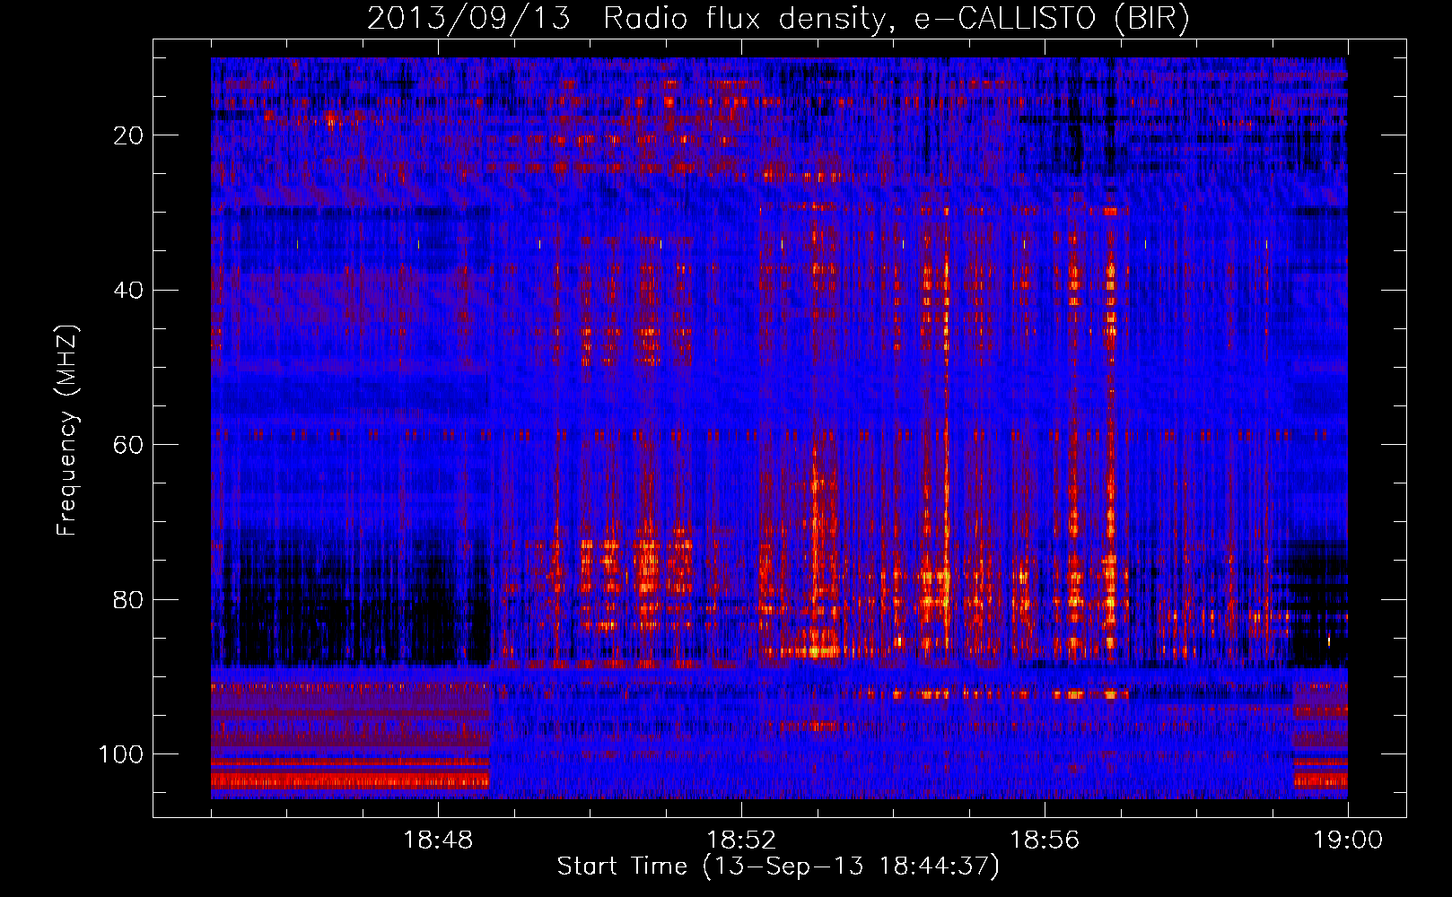
Task: Click the 19:00 time tick label
Action: pos(1348,840)
